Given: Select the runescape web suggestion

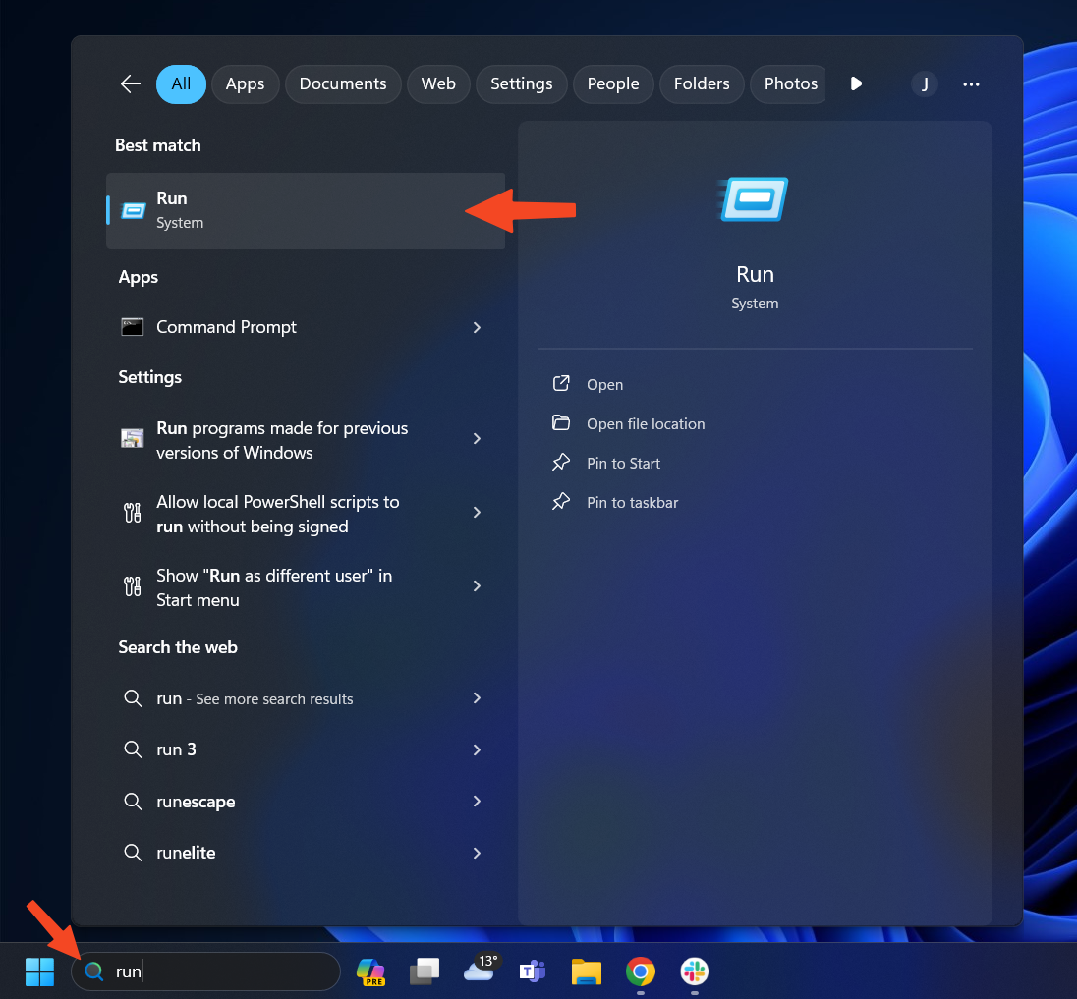Looking at the screenshot, I should [306, 802].
